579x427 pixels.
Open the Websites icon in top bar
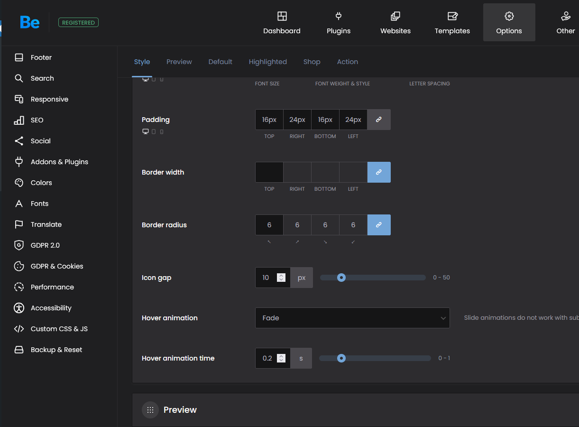tap(395, 17)
